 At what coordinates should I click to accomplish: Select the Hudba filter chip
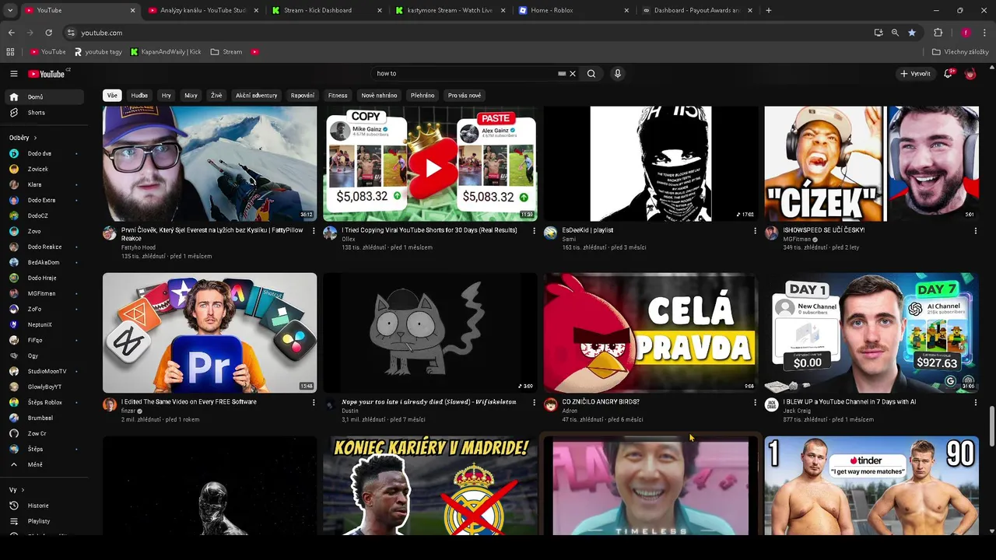(139, 96)
